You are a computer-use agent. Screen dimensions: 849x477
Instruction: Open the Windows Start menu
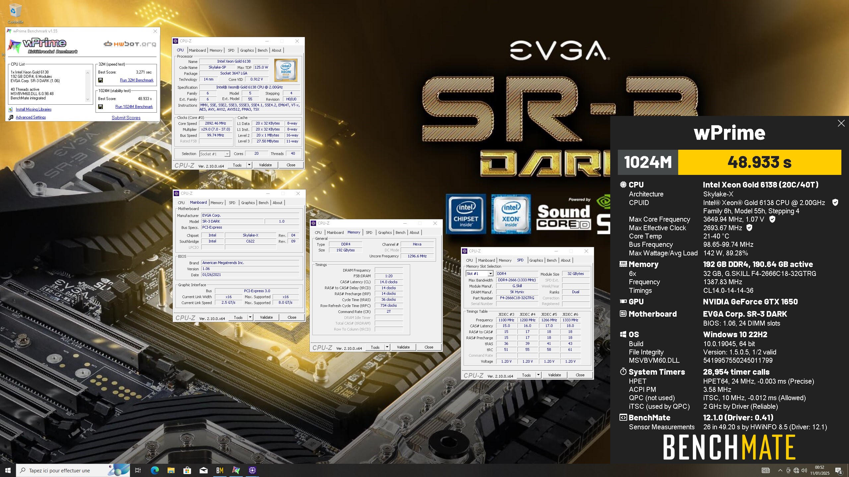8,470
